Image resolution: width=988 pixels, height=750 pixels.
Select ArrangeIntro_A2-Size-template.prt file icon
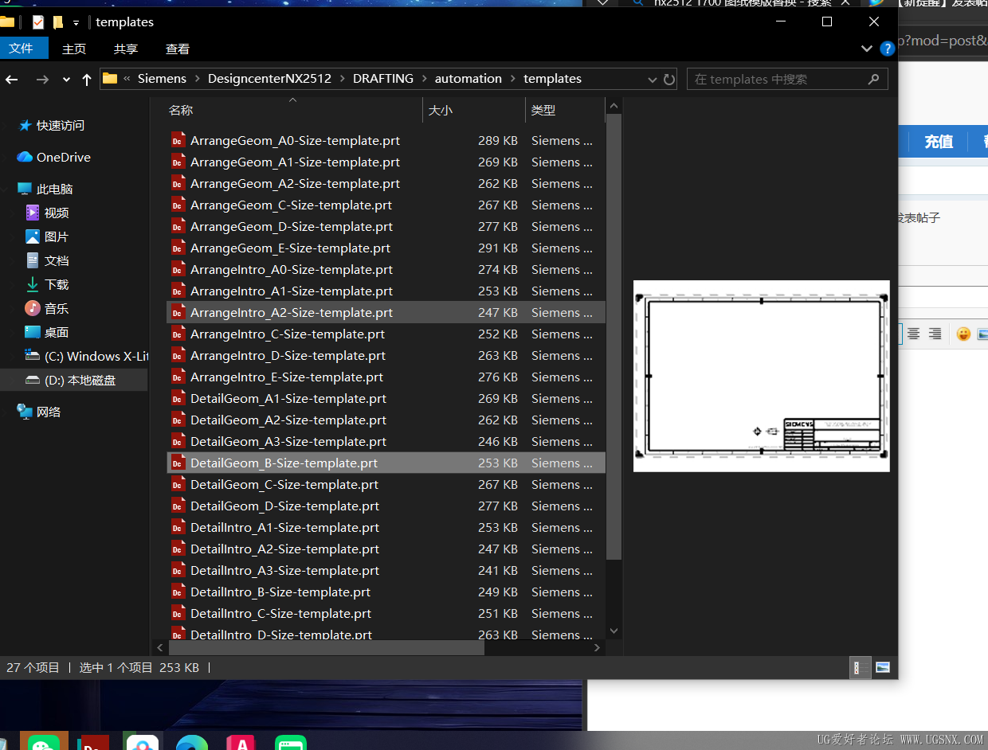178,312
